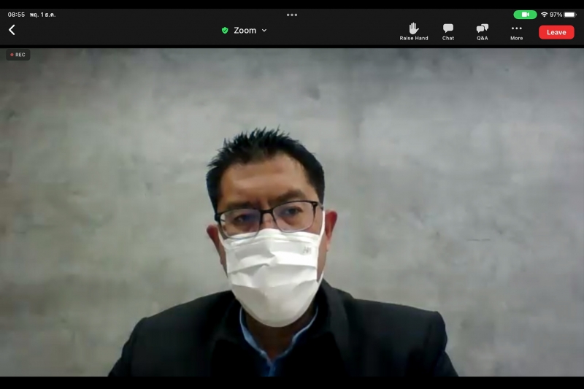Tap the 08:55 clock in status bar

click(x=16, y=15)
